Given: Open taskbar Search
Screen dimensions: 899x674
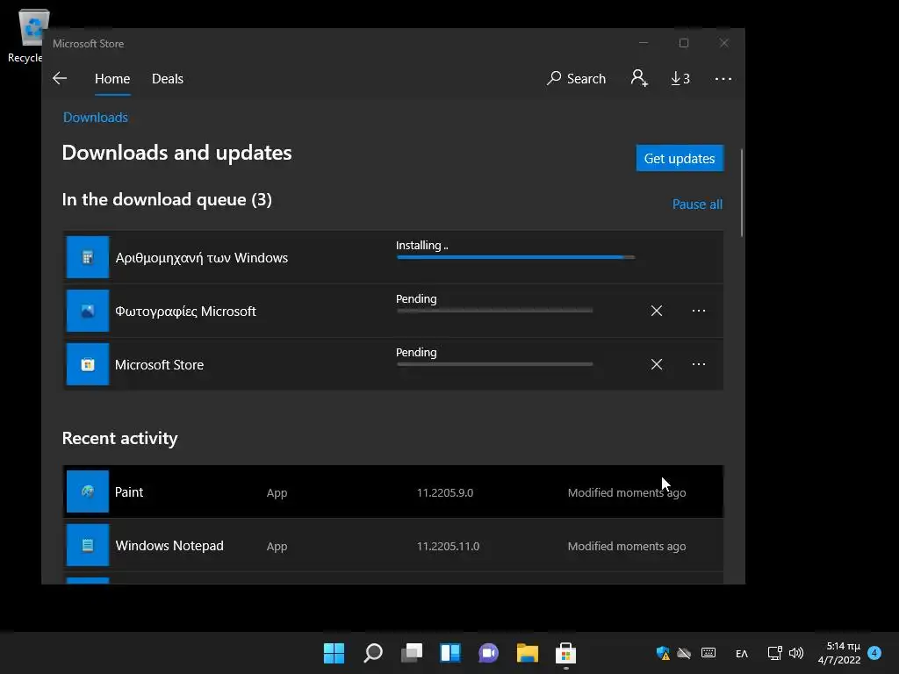Looking at the screenshot, I should click(x=373, y=653).
